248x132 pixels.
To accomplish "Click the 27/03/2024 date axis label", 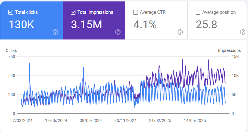I will (x=21, y=121).
